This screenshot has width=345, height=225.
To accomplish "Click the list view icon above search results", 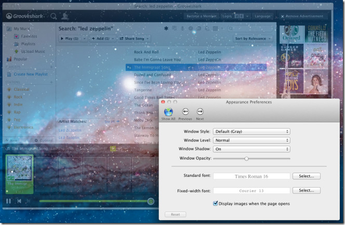I will pyautogui.click(x=174, y=29).
